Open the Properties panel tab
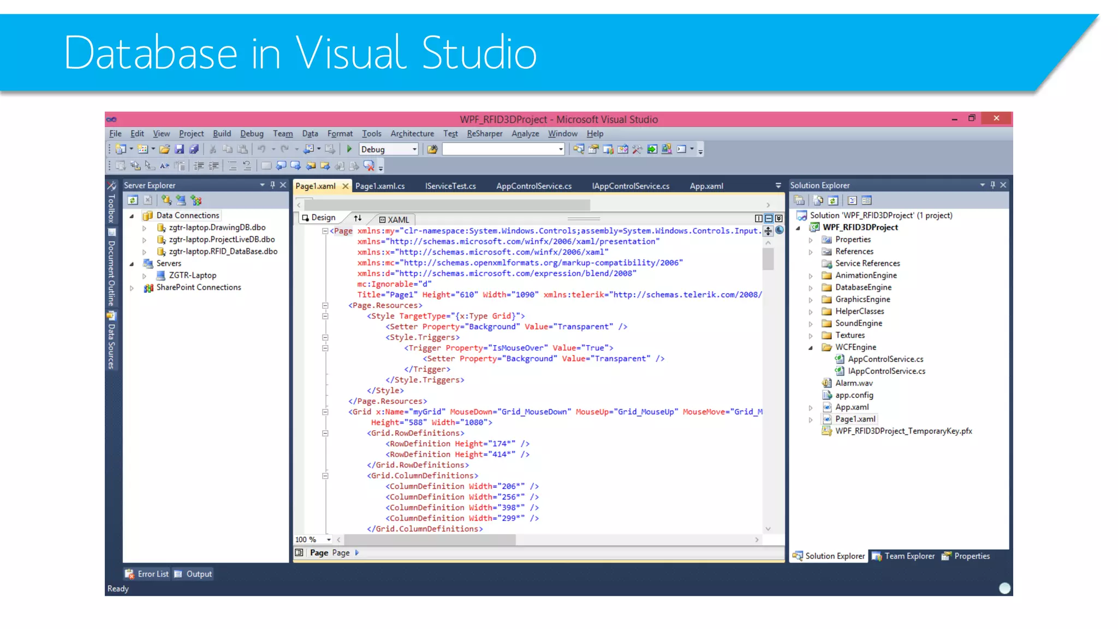The width and height of the screenshot is (1118, 629). (966, 556)
